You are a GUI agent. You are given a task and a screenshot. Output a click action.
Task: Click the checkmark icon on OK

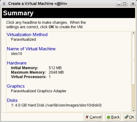126,117
